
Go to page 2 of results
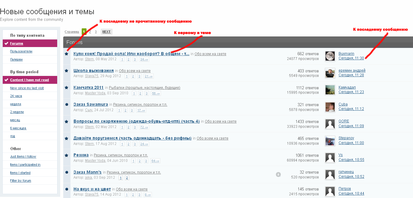[90, 32]
